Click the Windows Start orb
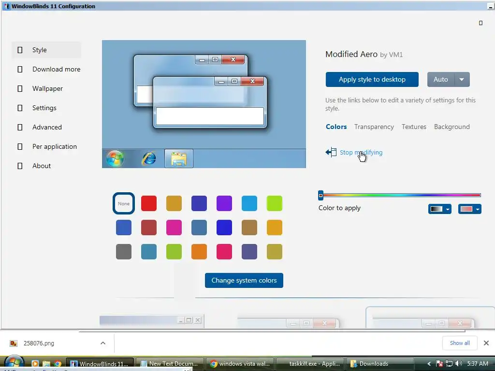This screenshot has height=371, width=495. click(x=14, y=363)
